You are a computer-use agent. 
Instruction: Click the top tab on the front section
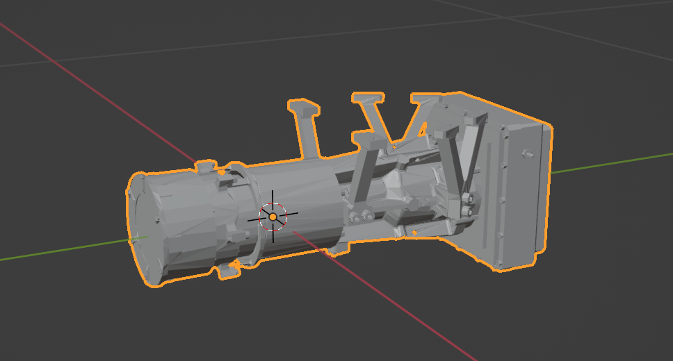(x=206, y=168)
